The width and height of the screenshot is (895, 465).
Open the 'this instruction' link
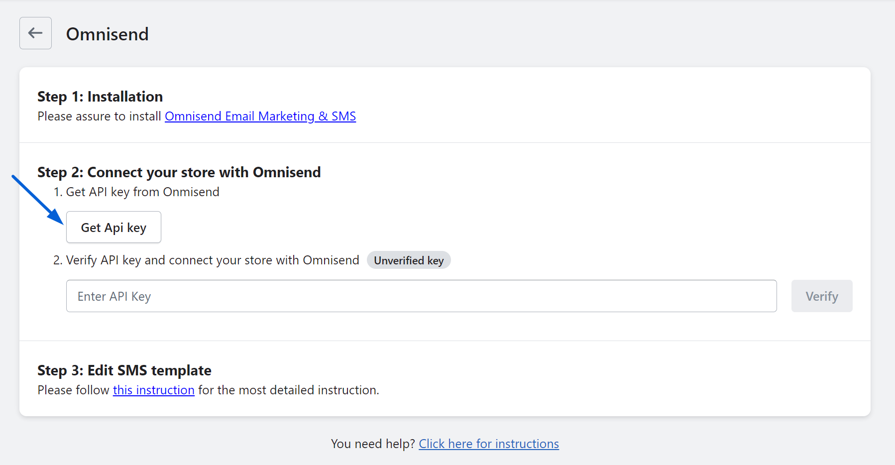point(154,390)
